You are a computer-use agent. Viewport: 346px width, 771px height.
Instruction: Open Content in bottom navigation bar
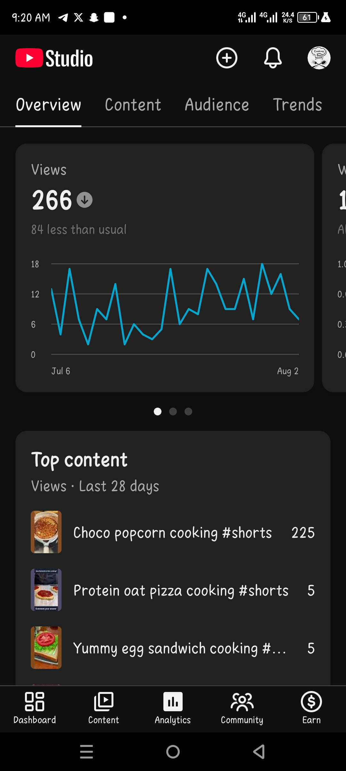[104, 708]
